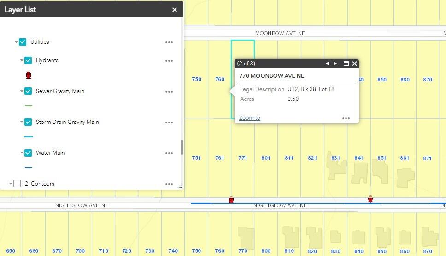Viewport: 446px width, 256px height.
Task: Collapse the Sewer Gravity Main legend
Action: click(22, 91)
